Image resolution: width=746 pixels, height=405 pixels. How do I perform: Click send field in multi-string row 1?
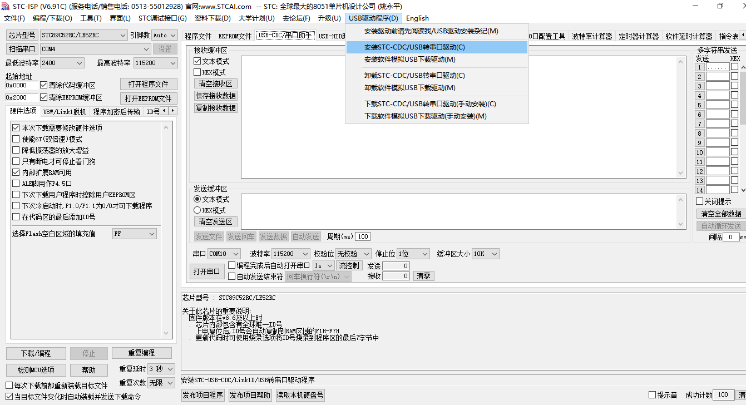click(x=718, y=67)
